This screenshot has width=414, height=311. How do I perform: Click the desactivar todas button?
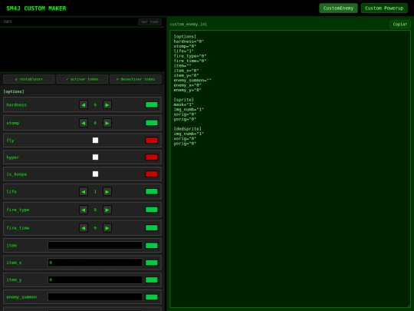(x=136, y=79)
